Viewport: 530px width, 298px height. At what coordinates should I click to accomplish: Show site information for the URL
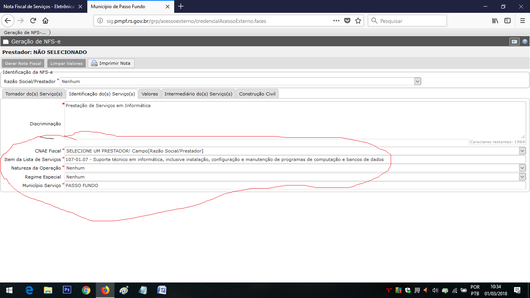[x=100, y=21]
